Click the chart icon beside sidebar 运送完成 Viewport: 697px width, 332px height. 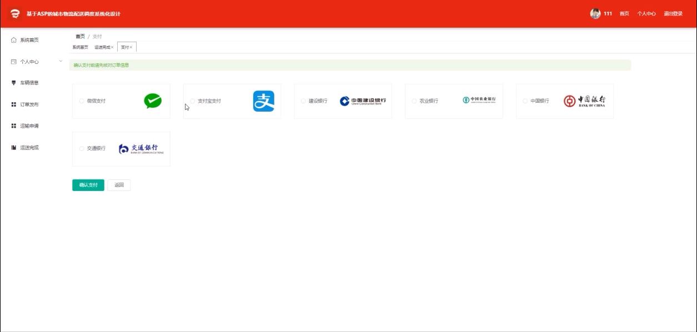point(14,148)
